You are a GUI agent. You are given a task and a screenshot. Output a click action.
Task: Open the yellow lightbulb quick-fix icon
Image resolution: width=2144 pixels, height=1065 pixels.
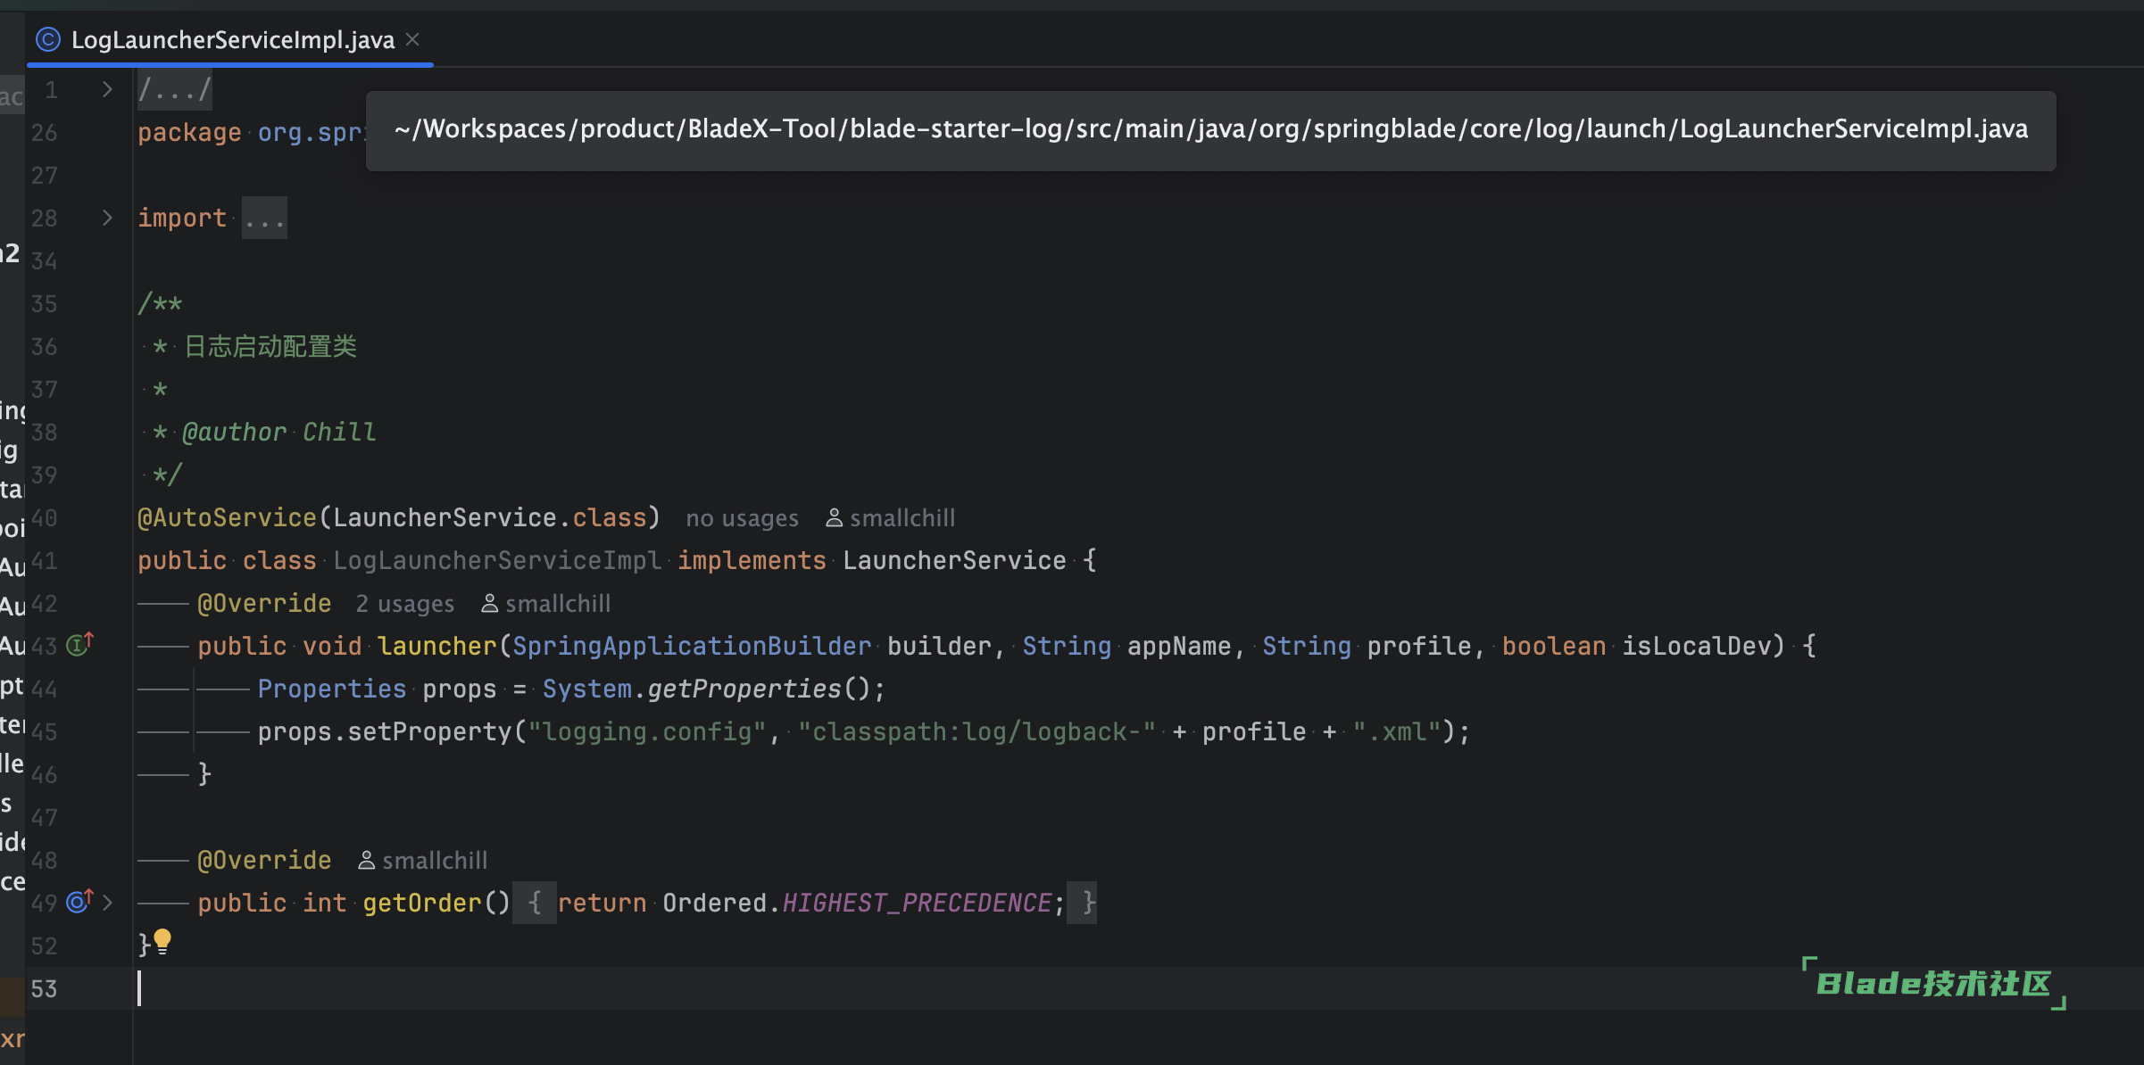162,940
